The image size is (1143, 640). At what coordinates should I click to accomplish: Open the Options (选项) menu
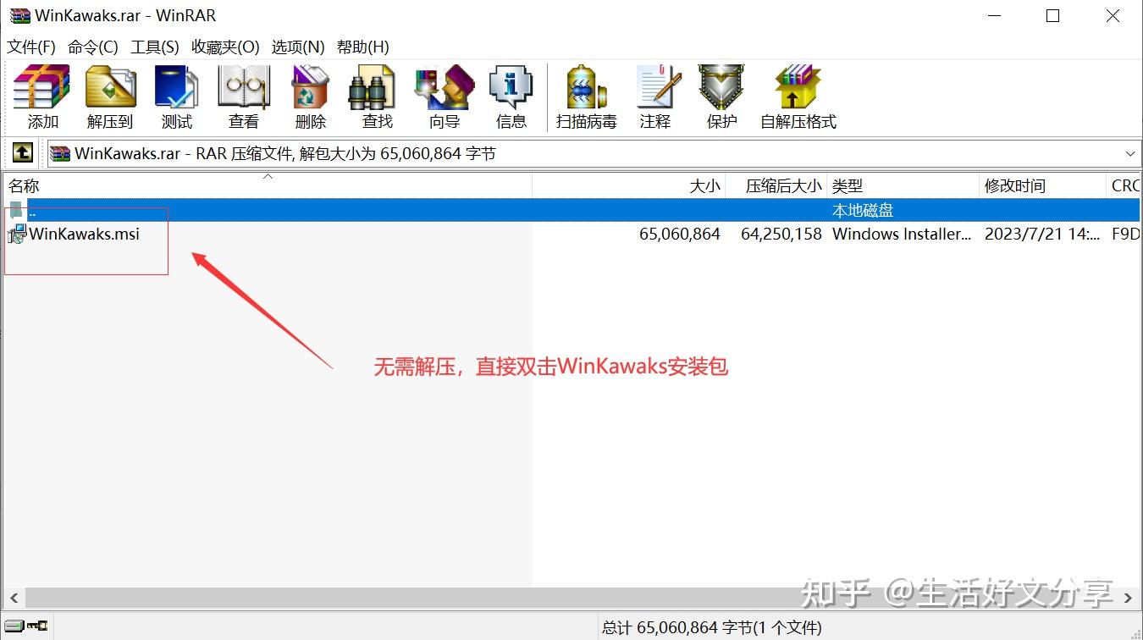298,47
